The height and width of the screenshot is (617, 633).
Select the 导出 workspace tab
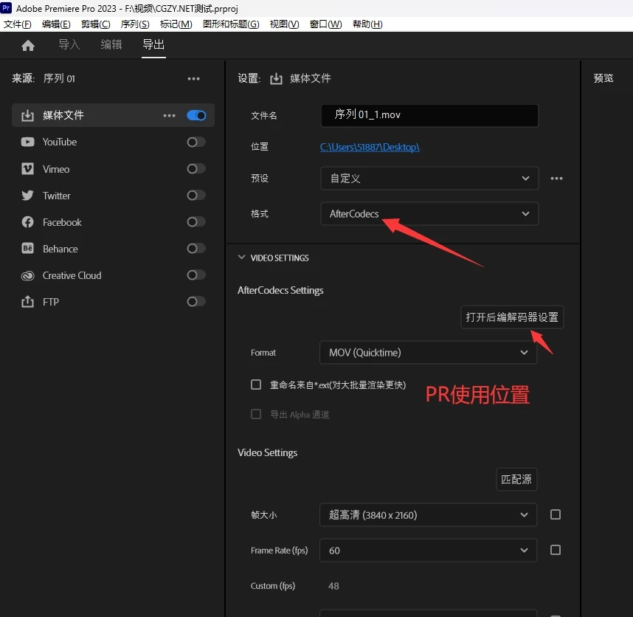(153, 44)
